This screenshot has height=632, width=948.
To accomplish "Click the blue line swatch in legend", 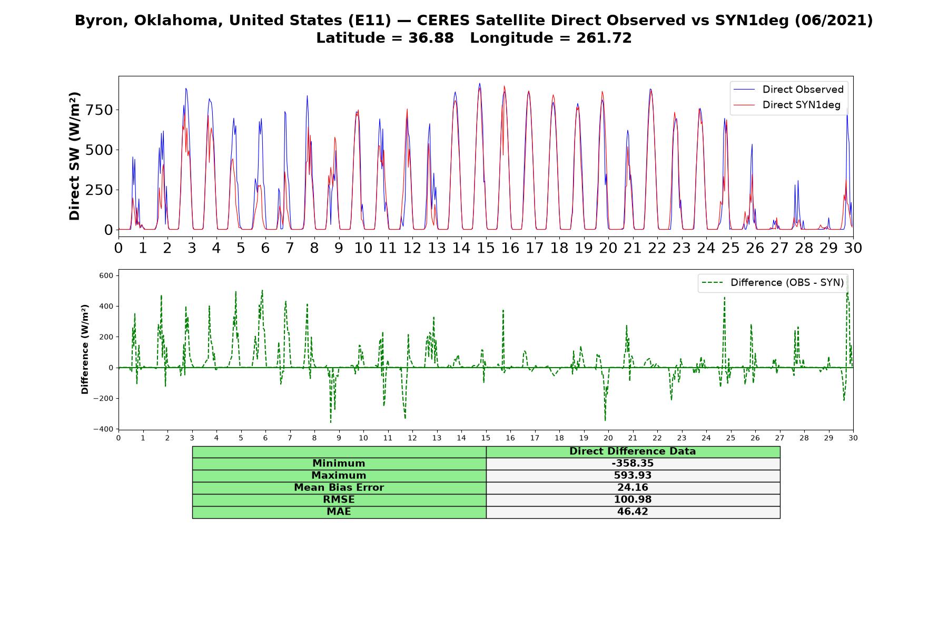I will click(x=744, y=90).
